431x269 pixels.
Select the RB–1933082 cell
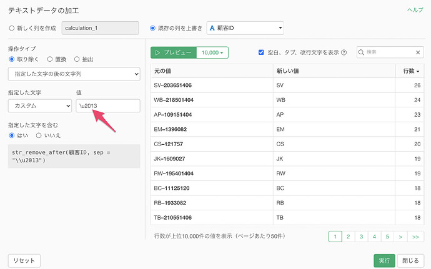click(x=212, y=203)
